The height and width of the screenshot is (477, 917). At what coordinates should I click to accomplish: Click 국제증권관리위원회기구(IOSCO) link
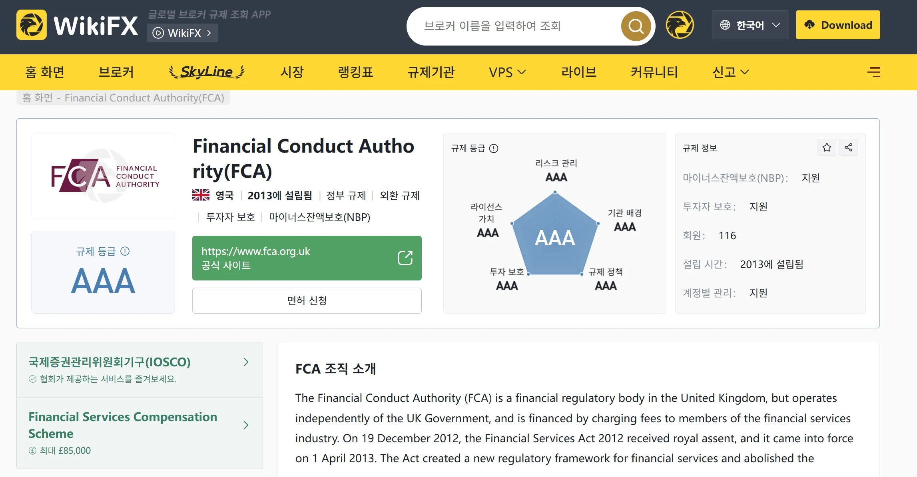click(110, 362)
